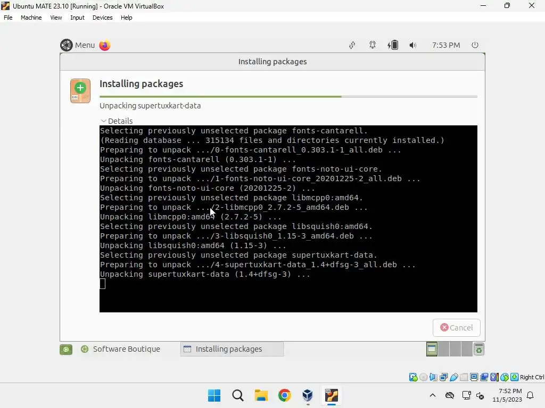Screen dimensions: 545x408
Task: Open Windows notification bell
Action: click(531, 395)
